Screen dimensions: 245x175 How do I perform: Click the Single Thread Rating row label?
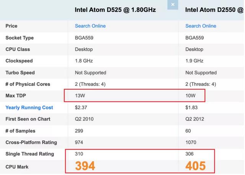coord(29,154)
